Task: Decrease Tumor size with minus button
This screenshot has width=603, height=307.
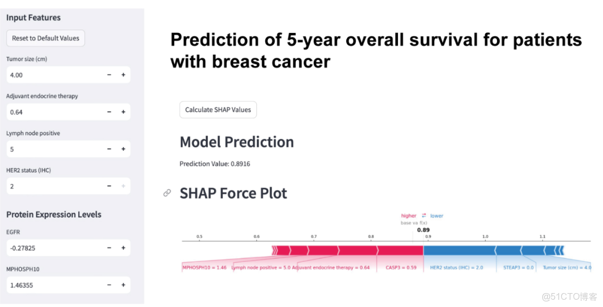Action: pyautogui.click(x=109, y=75)
